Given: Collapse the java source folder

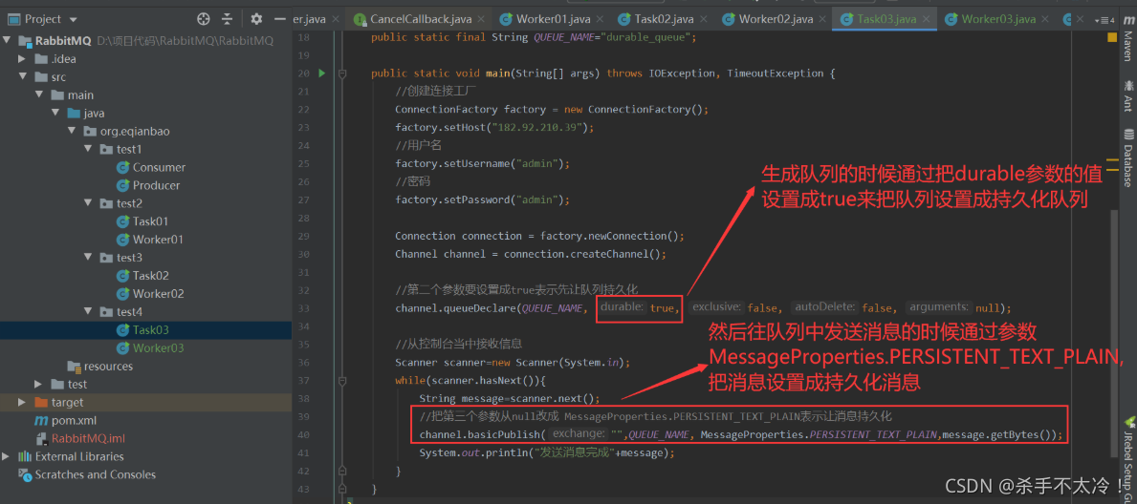Looking at the screenshot, I should pos(55,113).
